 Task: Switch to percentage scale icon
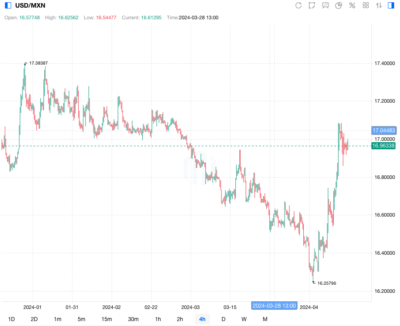[352, 5]
